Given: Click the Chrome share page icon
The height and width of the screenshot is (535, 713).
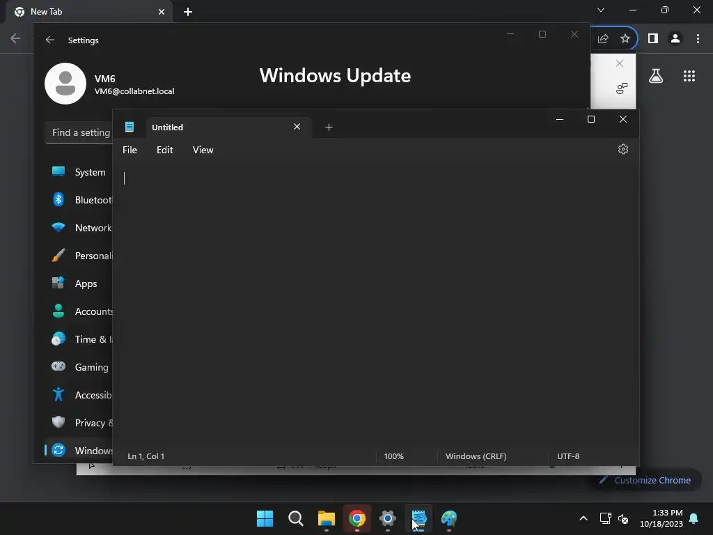Looking at the screenshot, I should pyautogui.click(x=603, y=39).
